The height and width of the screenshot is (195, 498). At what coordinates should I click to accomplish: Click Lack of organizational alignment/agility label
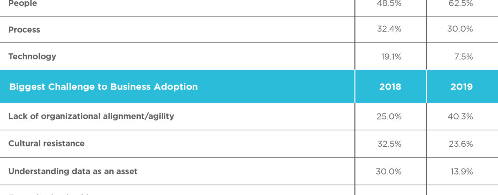91,116
